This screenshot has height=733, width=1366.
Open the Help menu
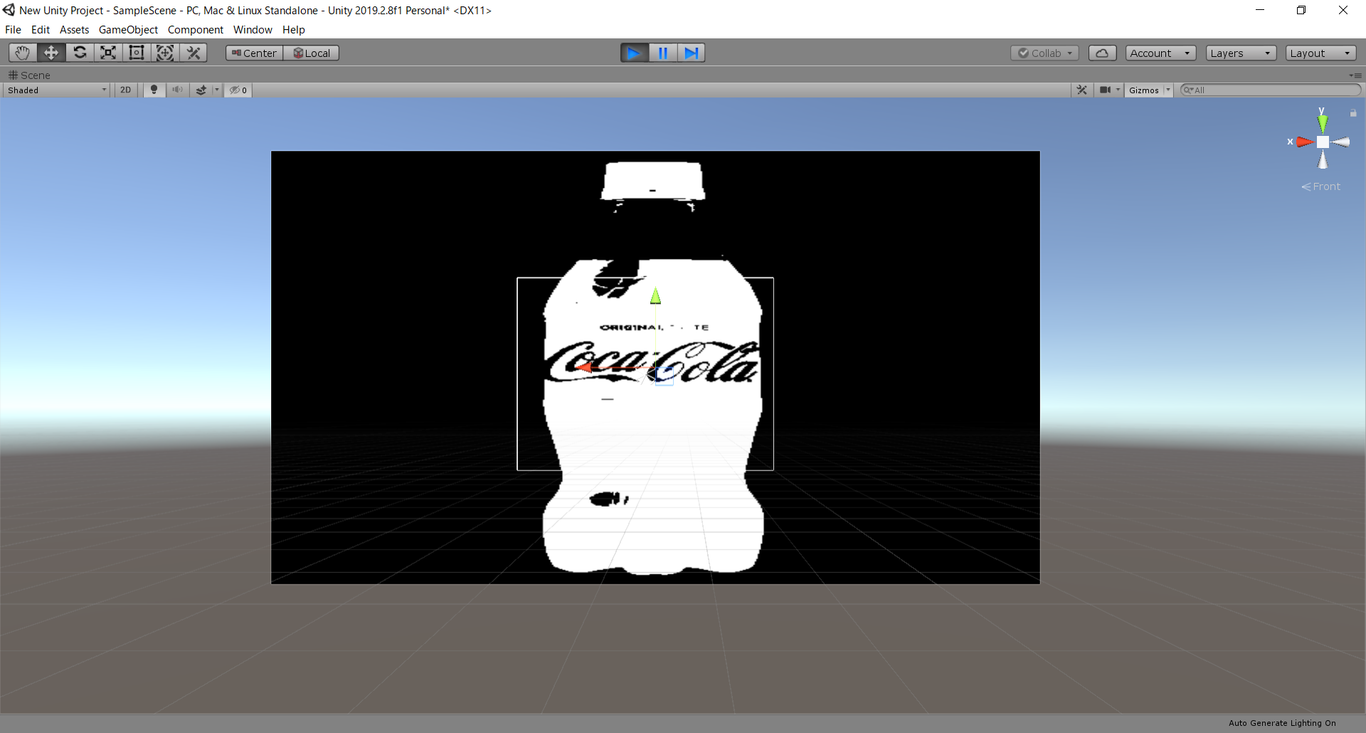coord(294,30)
